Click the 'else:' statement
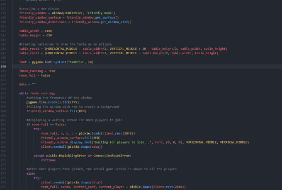The image size is (282, 190). tap(31, 174)
